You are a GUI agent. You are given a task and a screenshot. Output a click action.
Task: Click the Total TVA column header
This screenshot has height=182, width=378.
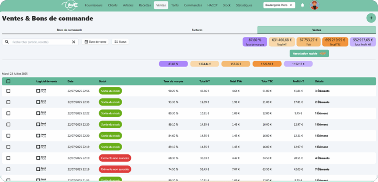(236, 81)
